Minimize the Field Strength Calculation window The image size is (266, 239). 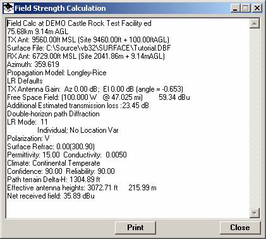pyautogui.click(x=235, y=8)
